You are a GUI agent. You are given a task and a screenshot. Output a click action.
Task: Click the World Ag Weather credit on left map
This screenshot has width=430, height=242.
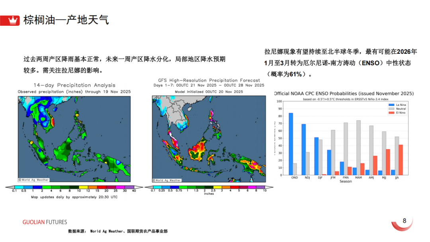coord(34,180)
